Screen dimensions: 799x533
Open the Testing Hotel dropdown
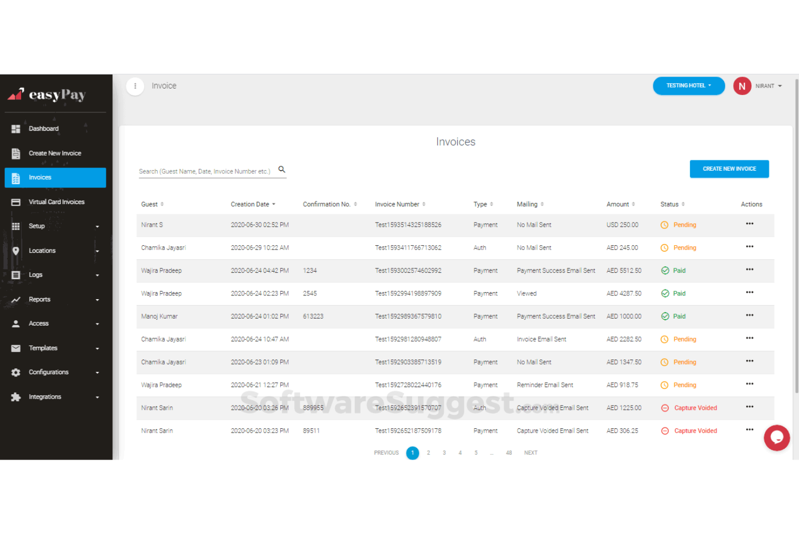point(688,86)
